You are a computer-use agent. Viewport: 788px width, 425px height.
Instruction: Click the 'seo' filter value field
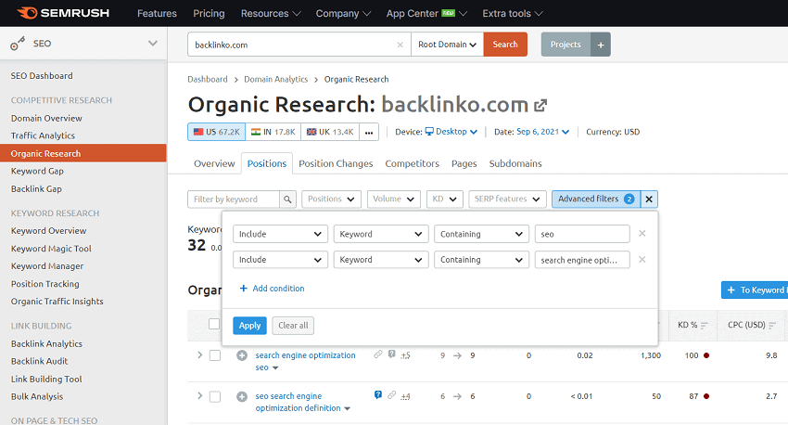tap(582, 234)
